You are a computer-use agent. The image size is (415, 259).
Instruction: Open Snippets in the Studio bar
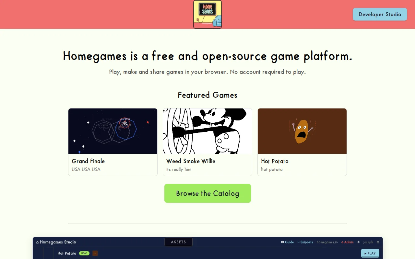(305, 242)
